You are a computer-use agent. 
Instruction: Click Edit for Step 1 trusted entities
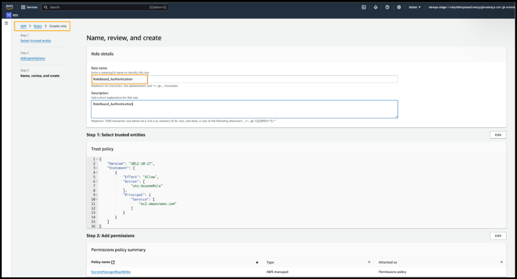click(498, 135)
